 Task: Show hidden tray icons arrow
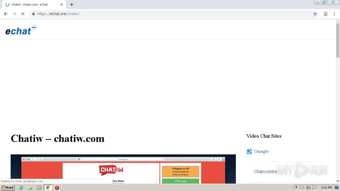[x=296, y=188]
